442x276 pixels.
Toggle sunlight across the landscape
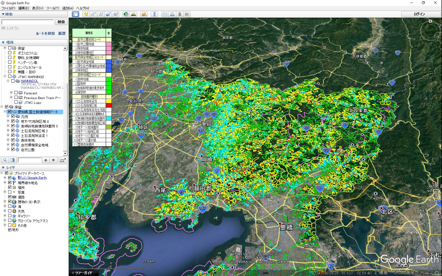coord(133,14)
